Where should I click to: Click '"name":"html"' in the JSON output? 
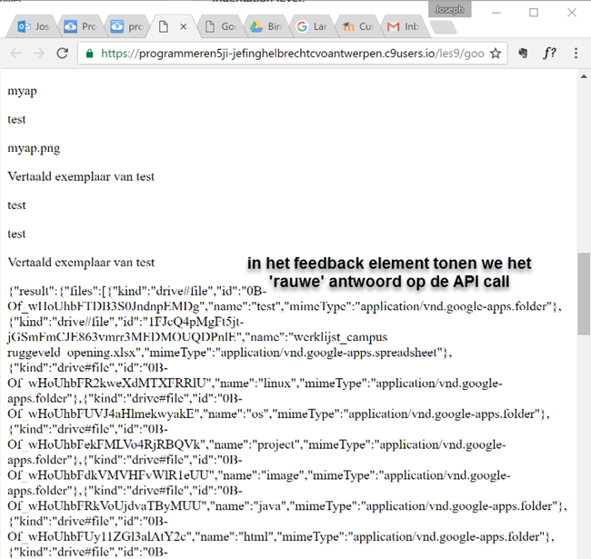point(235,537)
